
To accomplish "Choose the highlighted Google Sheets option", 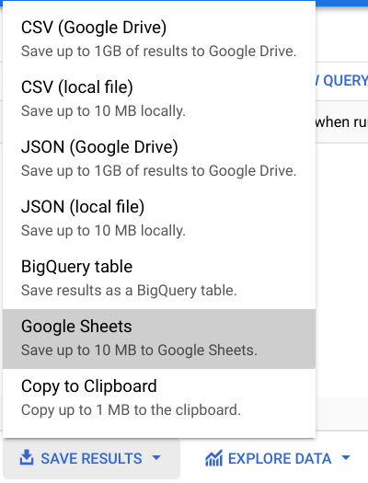I will (159, 339).
